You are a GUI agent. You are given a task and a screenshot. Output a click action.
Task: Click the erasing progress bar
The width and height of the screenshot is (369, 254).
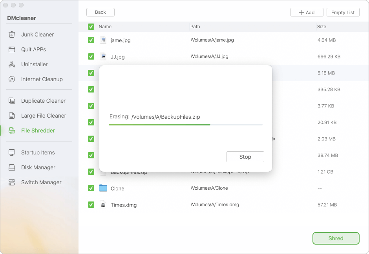click(185, 124)
